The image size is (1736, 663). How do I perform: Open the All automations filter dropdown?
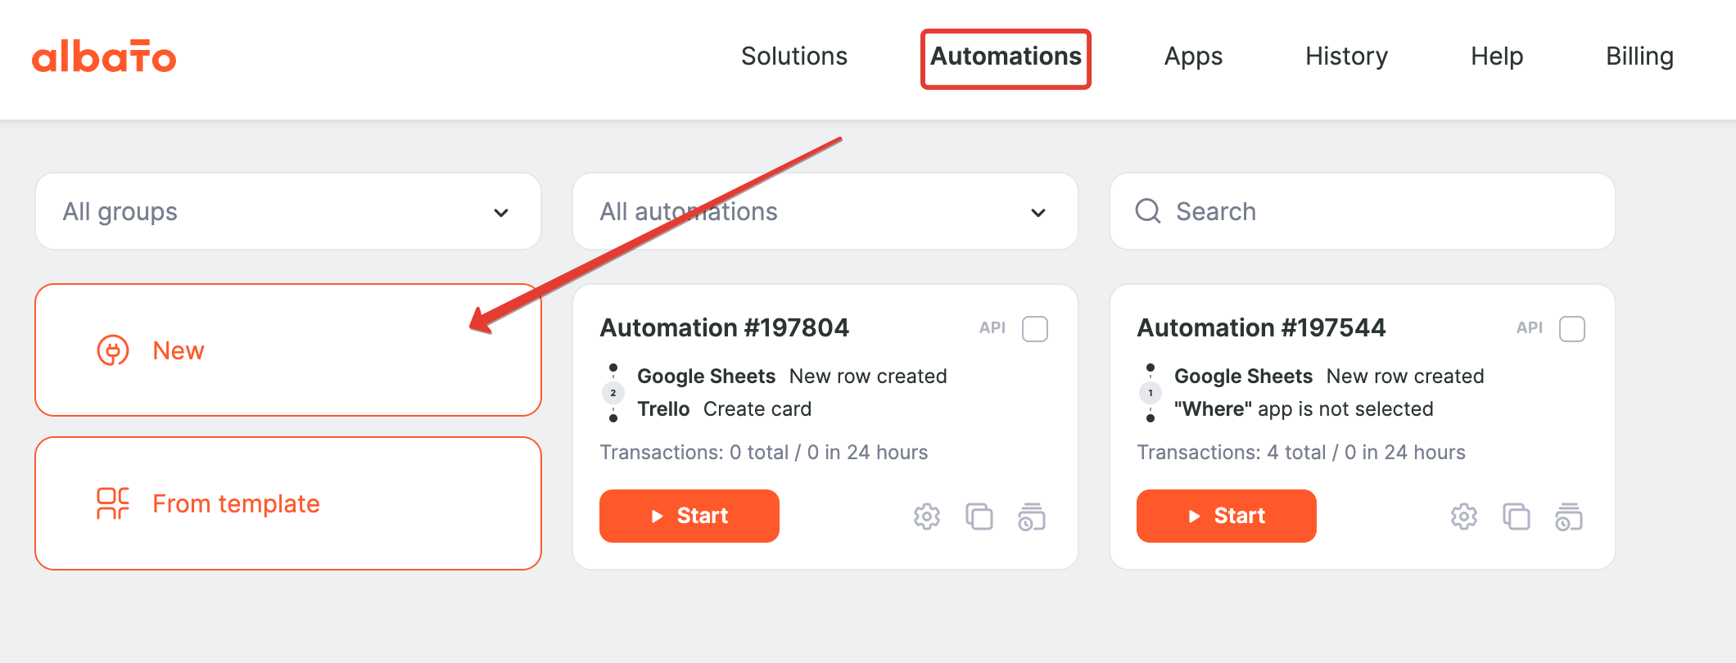[825, 211]
